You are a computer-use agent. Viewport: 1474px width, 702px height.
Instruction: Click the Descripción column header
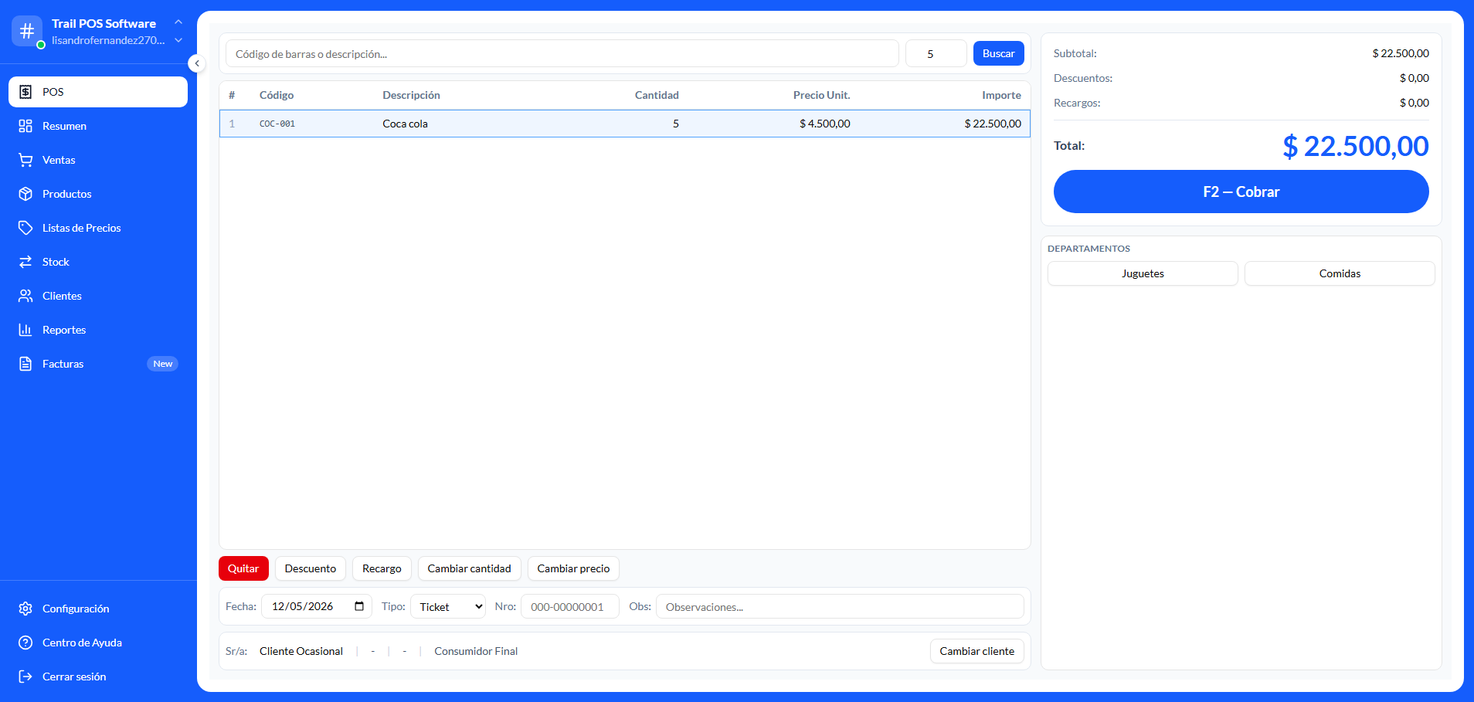(x=411, y=95)
